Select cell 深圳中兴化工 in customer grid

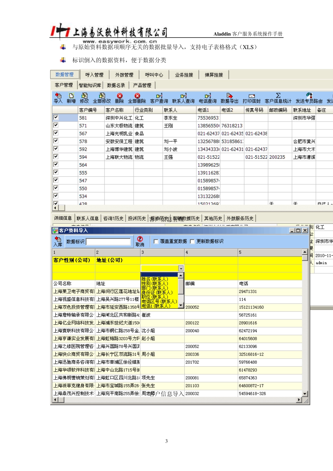tap(119, 118)
